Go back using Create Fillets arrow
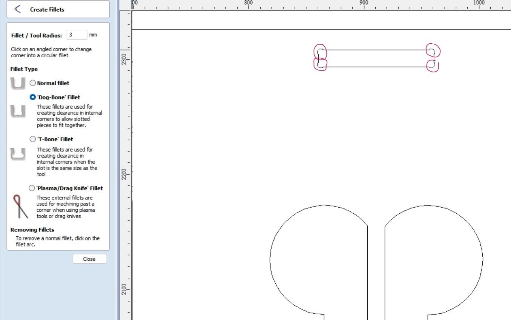511x320 pixels. click(17, 9)
